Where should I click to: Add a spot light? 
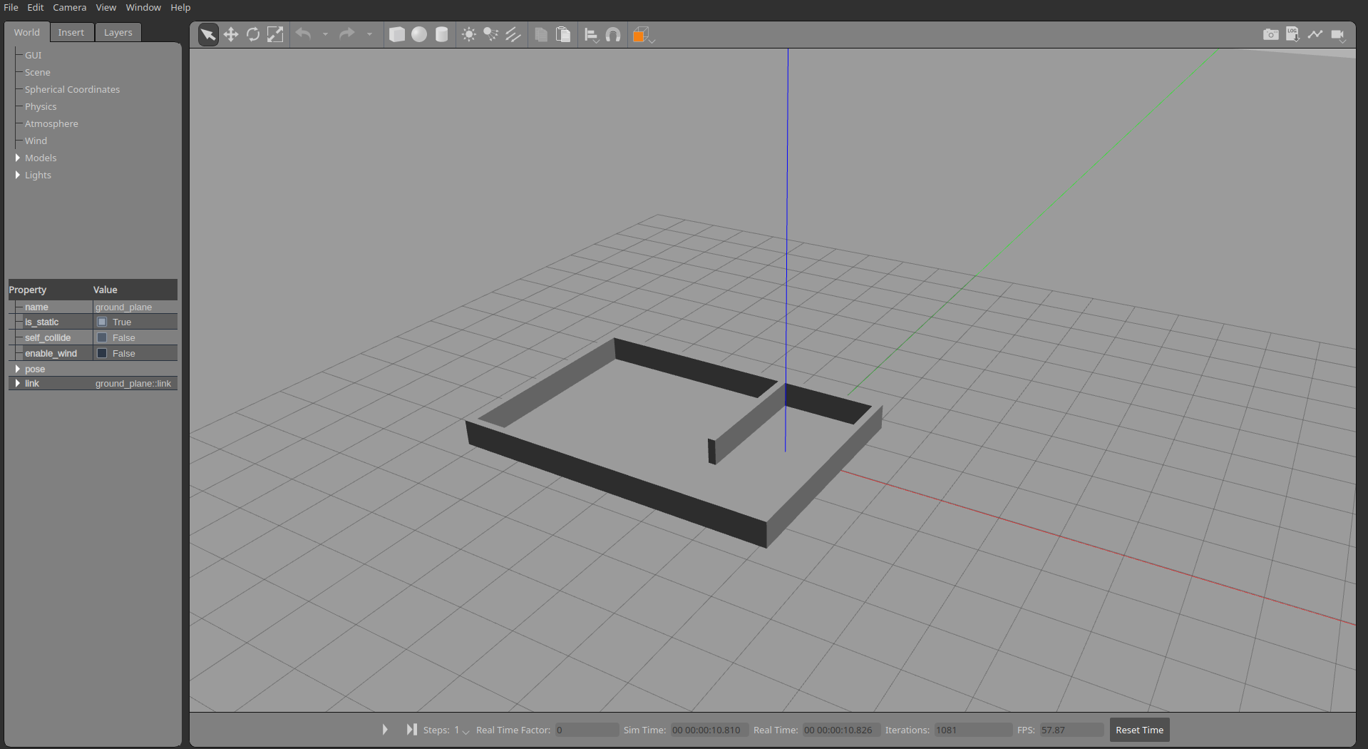coord(491,34)
